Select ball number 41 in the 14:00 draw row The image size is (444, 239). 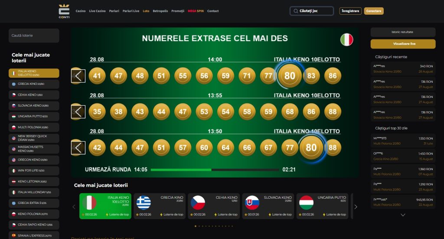pos(97,76)
